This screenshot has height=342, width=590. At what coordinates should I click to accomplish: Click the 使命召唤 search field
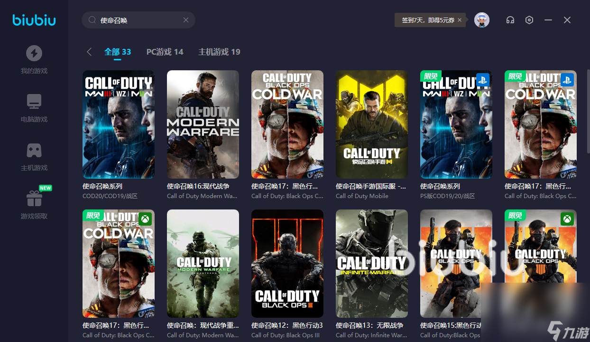pyautogui.click(x=138, y=20)
